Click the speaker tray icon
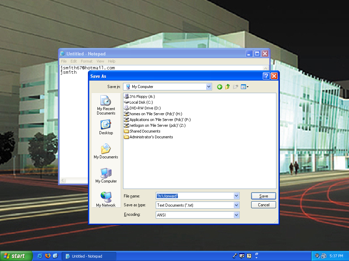The image size is (349, 261). [x=317, y=256]
